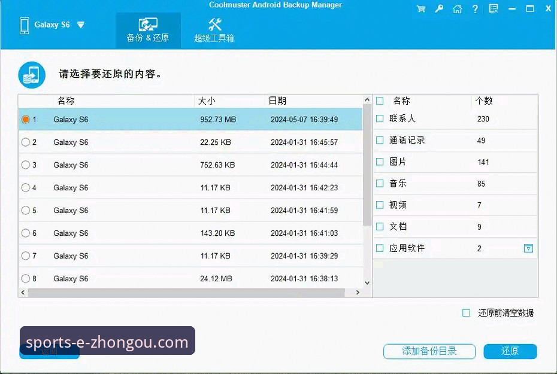Select backup number 2 radio button
The image size is (557, 374).
tap(26, 142)
